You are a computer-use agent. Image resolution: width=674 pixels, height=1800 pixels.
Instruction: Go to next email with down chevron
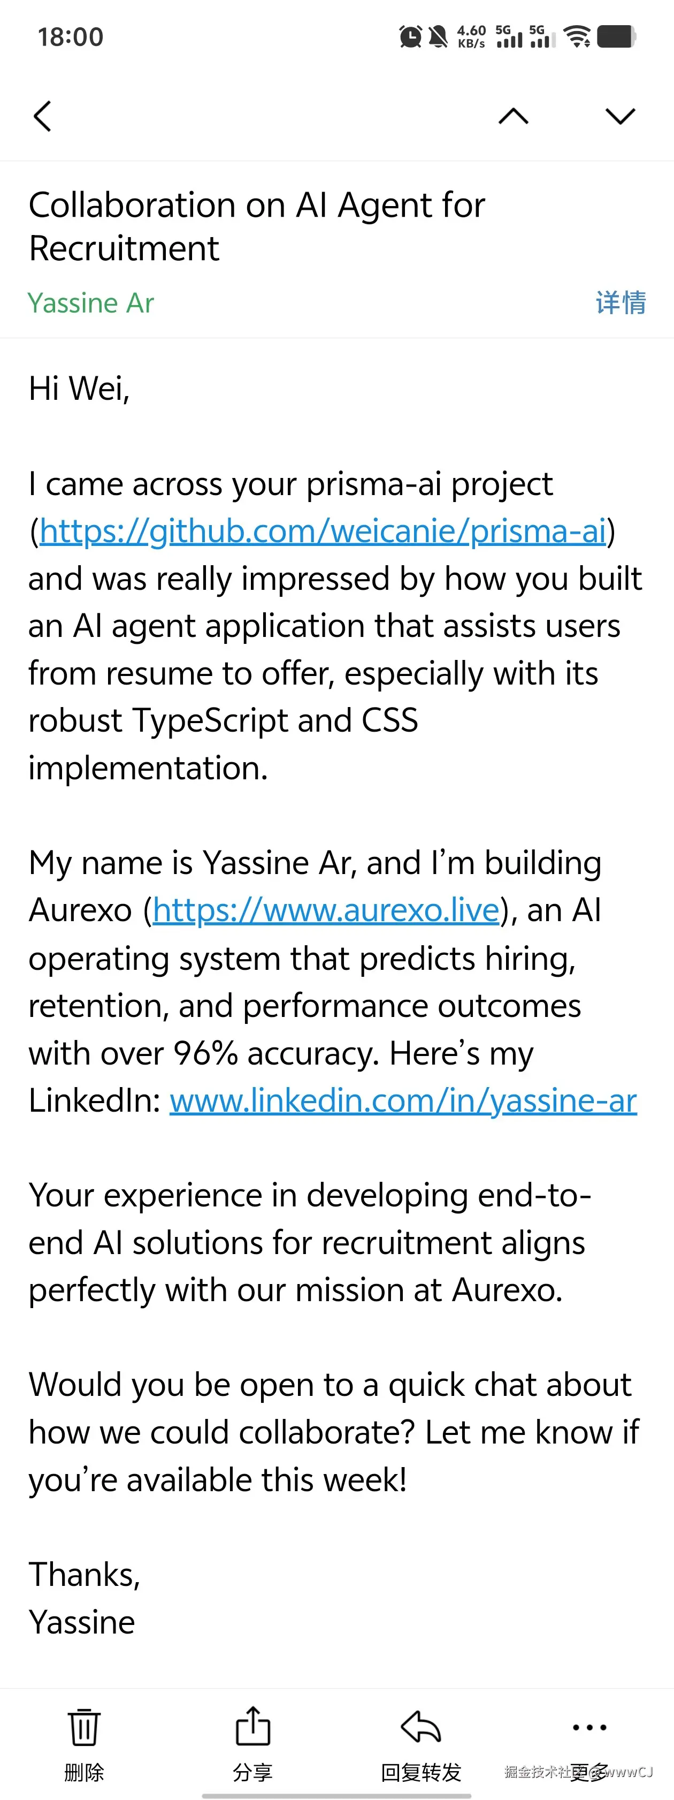619,116
